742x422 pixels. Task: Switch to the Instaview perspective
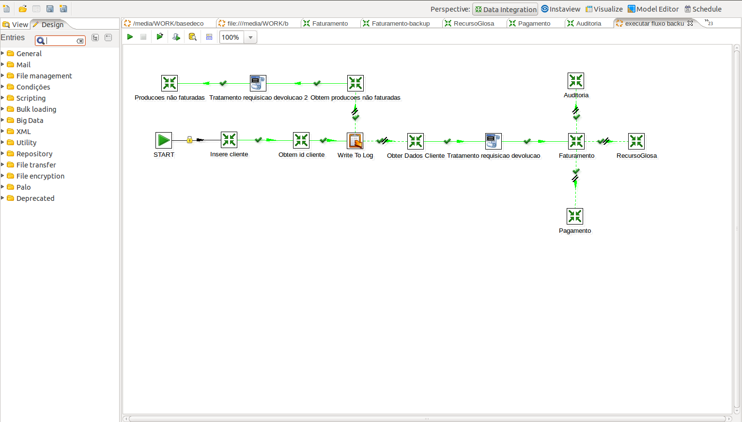(x=560, y=9)
